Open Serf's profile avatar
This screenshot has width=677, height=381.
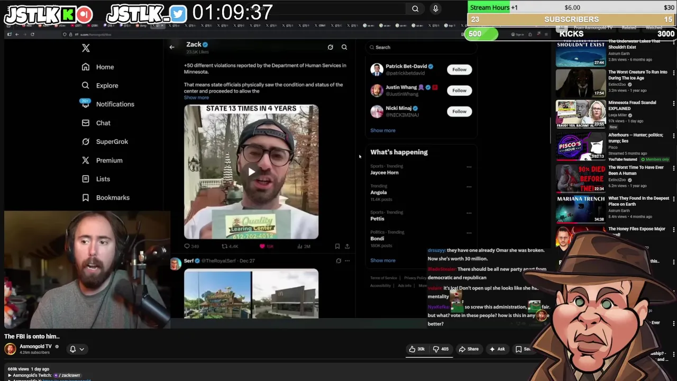click(175, 264)
